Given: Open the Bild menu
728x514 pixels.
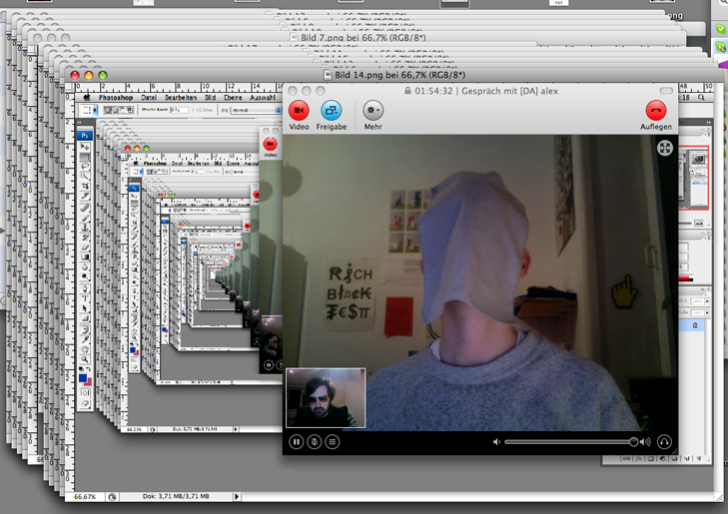Looking at the screenshot, I should [211, 98].
